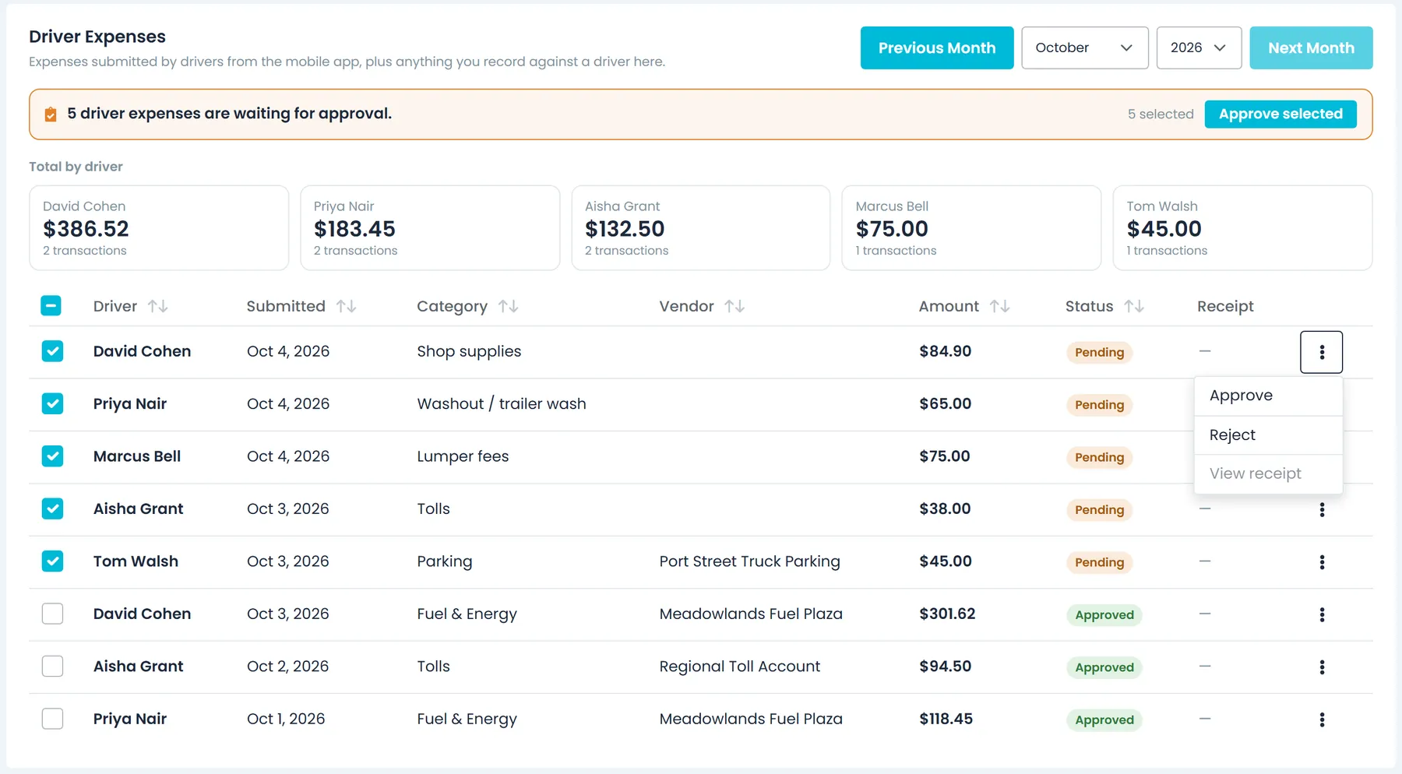
Task: Click Tom Walsh's $45.00 total card
Action: pyautogui.click(x=1242, y=228)
